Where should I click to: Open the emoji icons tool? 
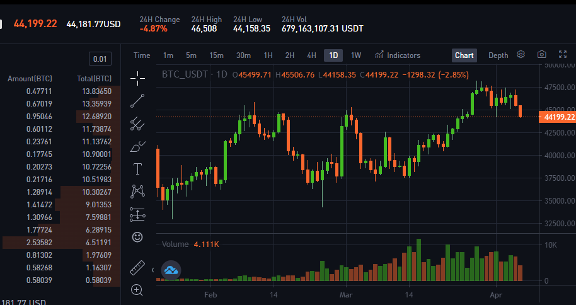click(x=137, y=237)
